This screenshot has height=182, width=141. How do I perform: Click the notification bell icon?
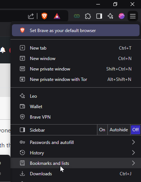coord(3,50)
